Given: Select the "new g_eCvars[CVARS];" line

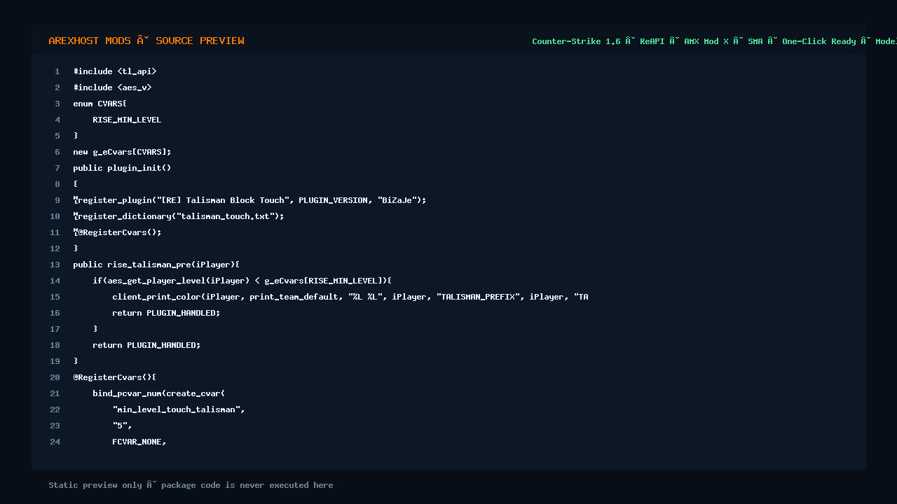Looking at the screenshot, I should [122, 152].
